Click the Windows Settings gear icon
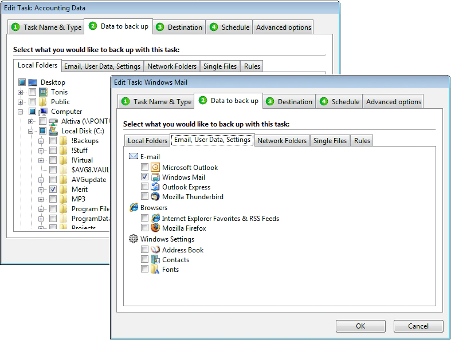Screen dimensions: 451x340 pos(134,239)
